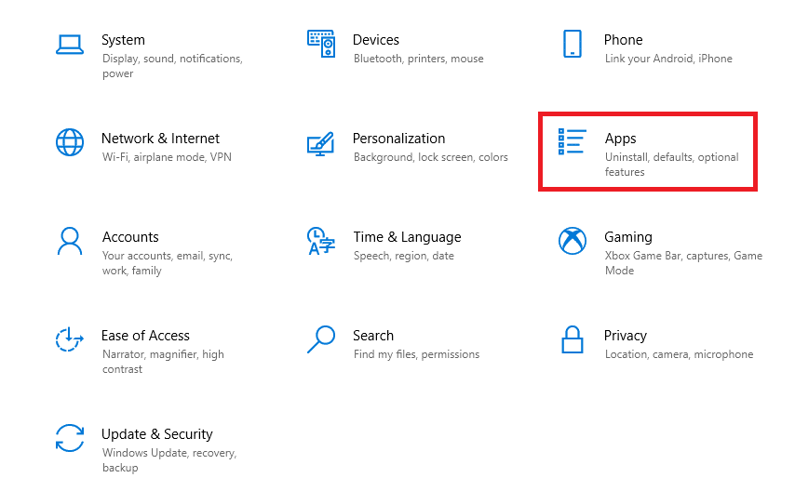The height and width of the screenshot is (491, 795).
Task: Click the Time & Language icon
Action: 321,241
